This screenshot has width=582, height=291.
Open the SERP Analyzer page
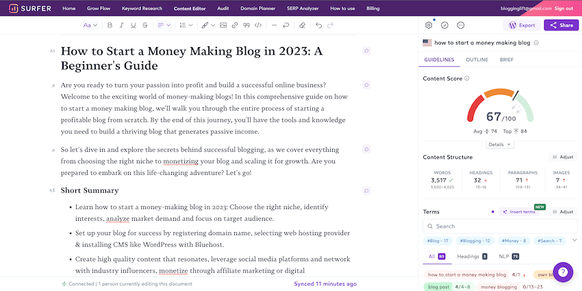click(x=303, y=8)
